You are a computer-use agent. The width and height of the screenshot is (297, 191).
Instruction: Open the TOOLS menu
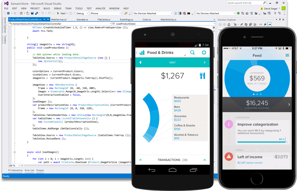[x=79, y=8]
